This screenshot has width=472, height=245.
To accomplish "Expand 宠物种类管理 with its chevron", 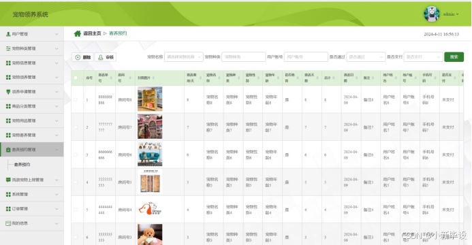I will coord(57,49).
